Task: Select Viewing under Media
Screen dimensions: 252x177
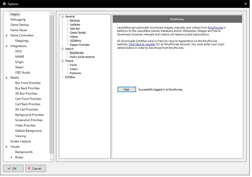Action: tap(21, 136)
